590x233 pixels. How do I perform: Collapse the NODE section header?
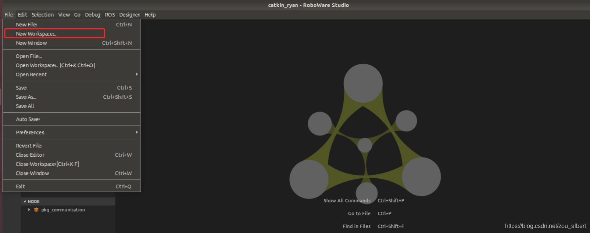(68, 201)
